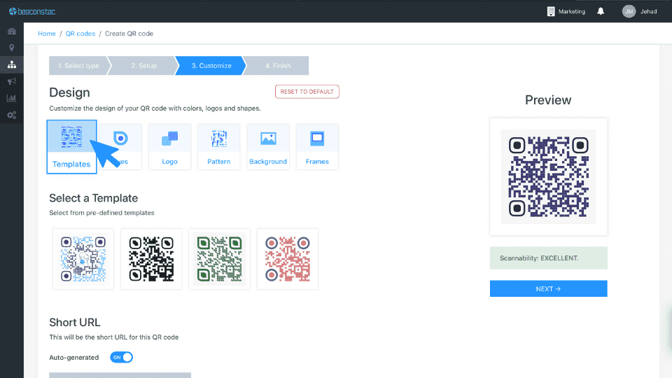Click the QR code preview image
The width and height of the screenshot is (672, 378).
[x=549, y=176]
